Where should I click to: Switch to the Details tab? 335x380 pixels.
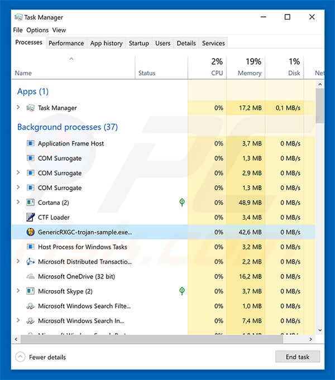tap(186, 43)
